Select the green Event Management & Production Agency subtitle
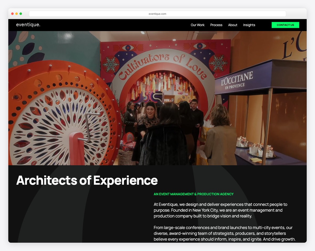Screen dimensions: 315x251 [x=193, y=194]
